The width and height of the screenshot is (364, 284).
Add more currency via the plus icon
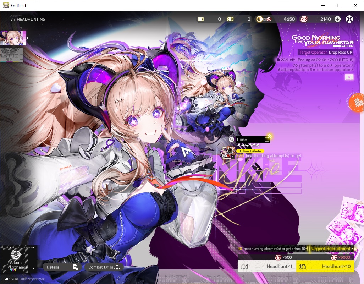337,19
